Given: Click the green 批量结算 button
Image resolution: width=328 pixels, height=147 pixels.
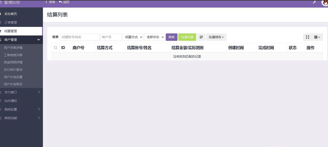Looking at the screenshot, I should (187, 37).
